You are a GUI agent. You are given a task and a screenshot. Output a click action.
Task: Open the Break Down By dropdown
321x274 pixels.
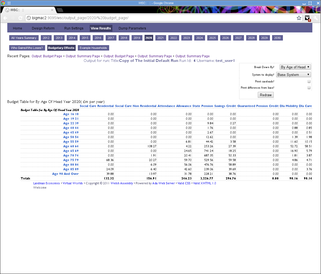pos(295,67)
